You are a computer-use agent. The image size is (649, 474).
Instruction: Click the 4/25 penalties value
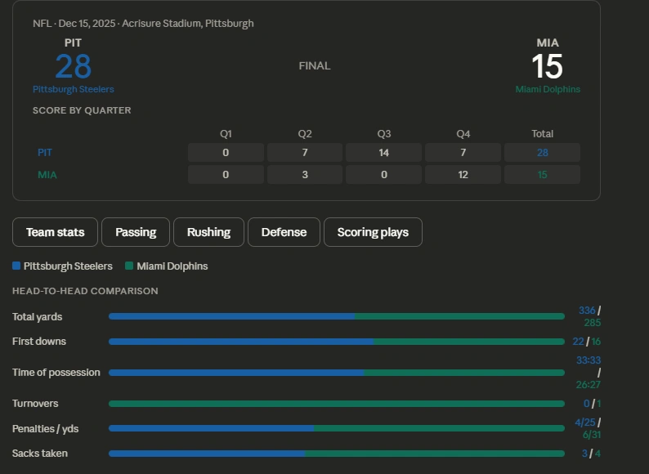tap(585, 423)
